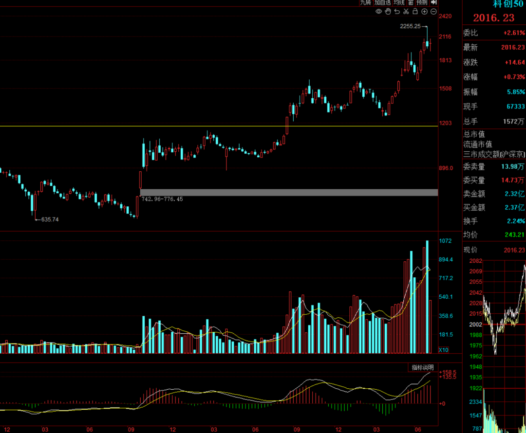Click 加自选 to add to watchlist
The width and height of the screenshot is (526, 433).
tap(383, 3)
